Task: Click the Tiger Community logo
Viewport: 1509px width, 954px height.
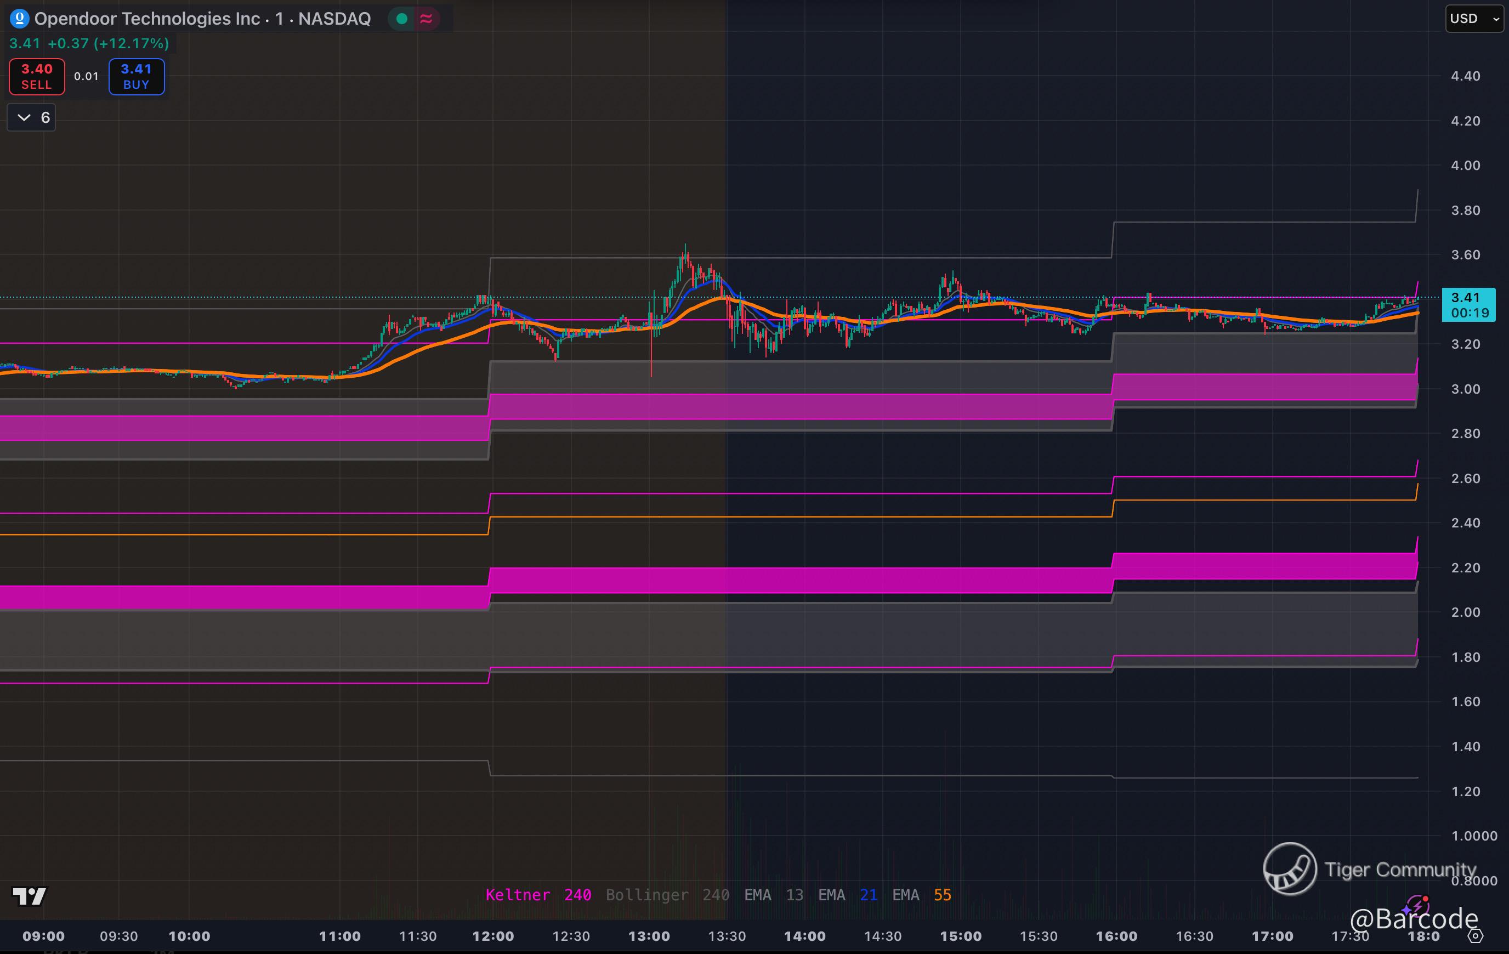Action: tap(1290, 869)
